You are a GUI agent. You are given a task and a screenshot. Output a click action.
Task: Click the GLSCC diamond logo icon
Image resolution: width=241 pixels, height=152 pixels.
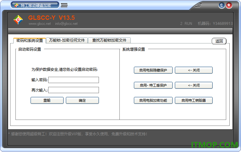point(18,20)
